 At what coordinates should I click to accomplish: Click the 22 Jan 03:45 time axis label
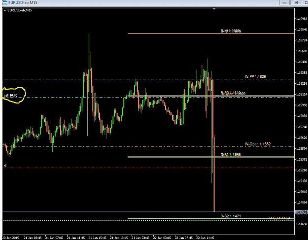[162, 238]
